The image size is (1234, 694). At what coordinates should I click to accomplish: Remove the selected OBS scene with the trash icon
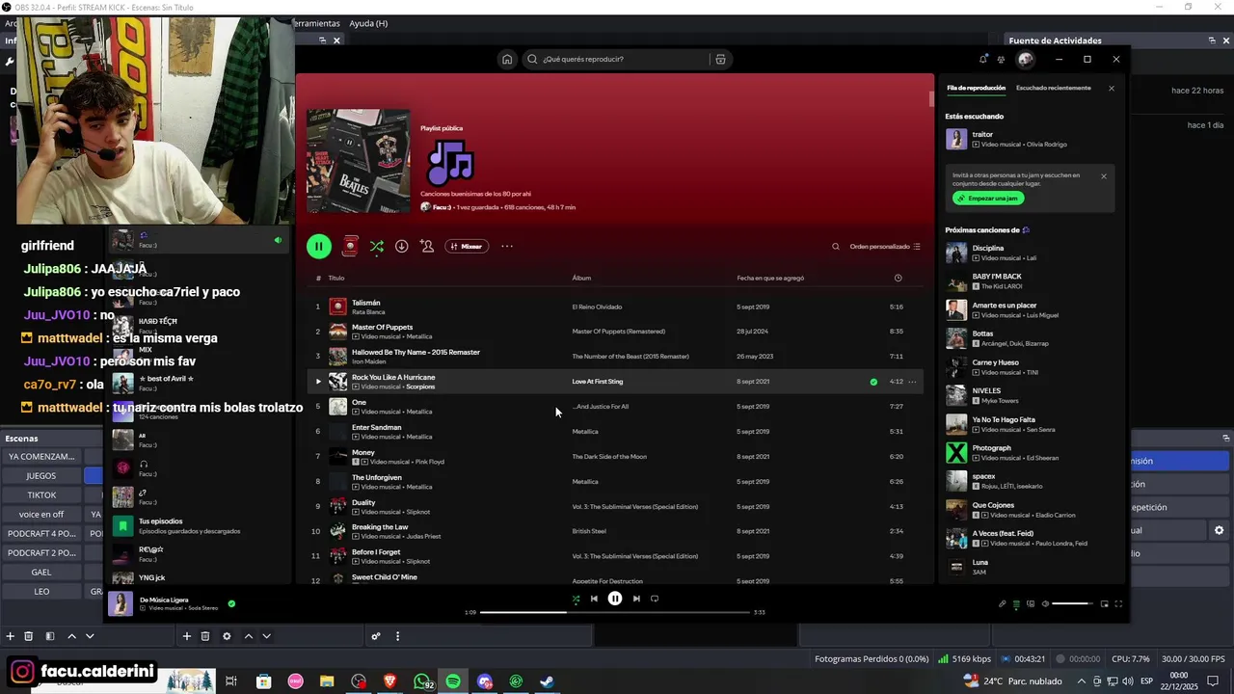click(29, 636)
